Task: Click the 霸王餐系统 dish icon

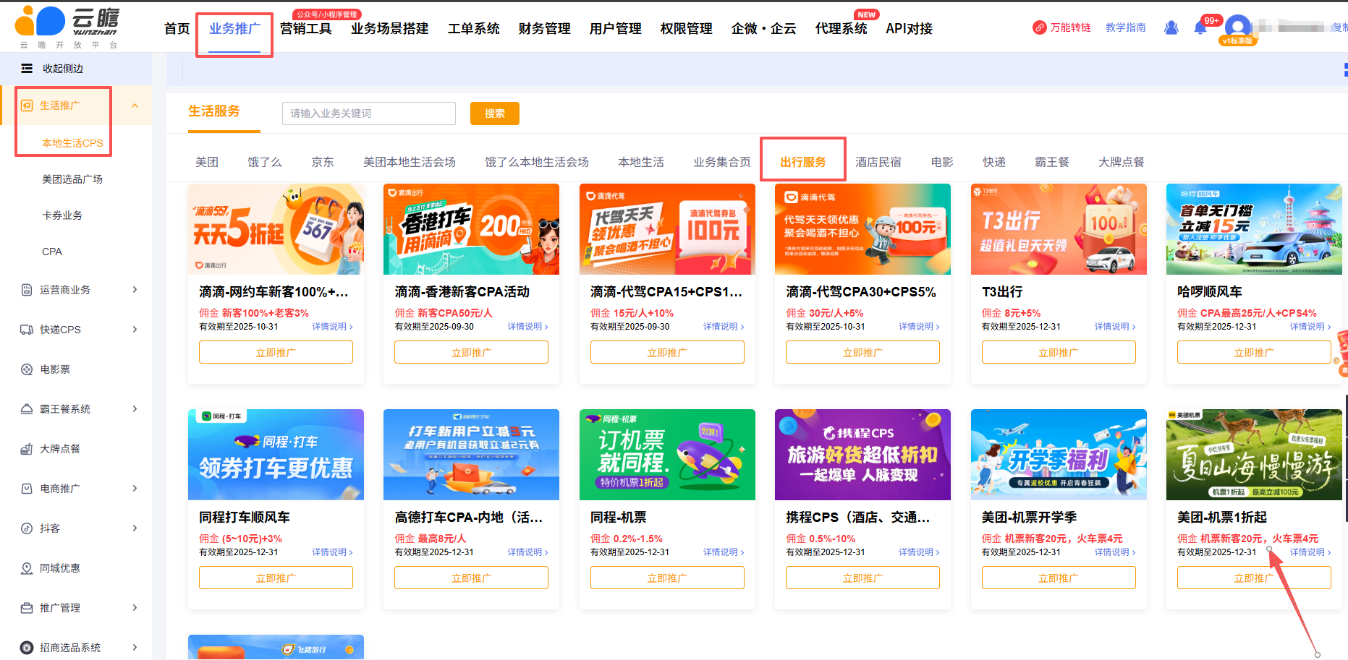Action: coord(27,409)
